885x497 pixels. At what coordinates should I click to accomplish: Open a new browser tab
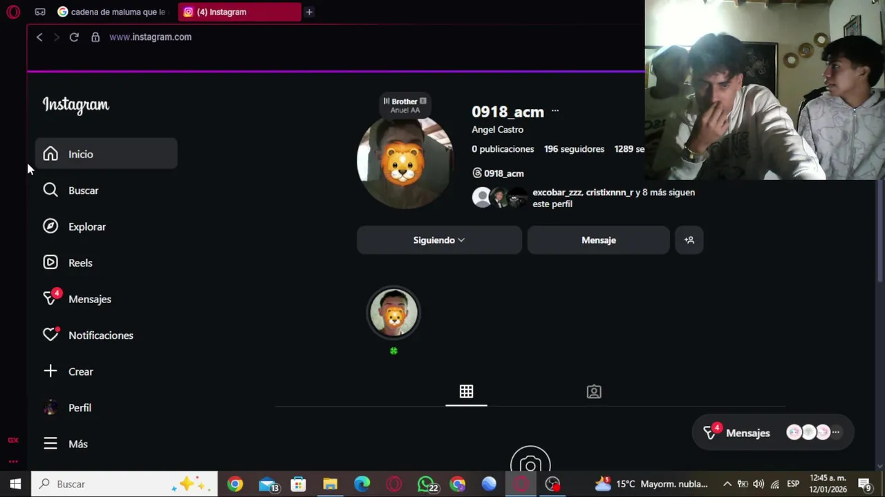click(309, 12)
